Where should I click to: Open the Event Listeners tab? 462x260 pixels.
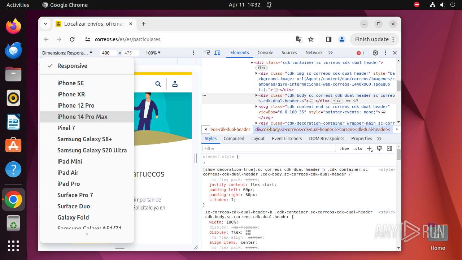coord(287,139)
